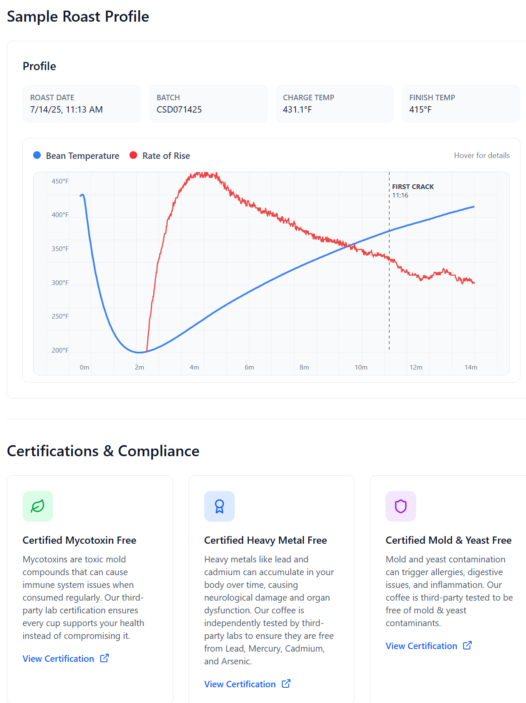Click the blue Bean Temperature legend dot
Screen dimensions: 526x703
[x=37, y=155]
